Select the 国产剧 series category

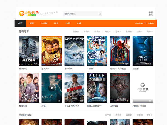pos(108,115)
